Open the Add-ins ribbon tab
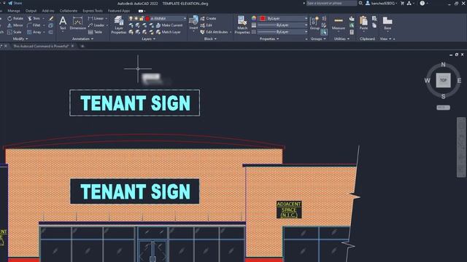The width and height of the screenshot is (467, 262). click(x=48, y=11)
